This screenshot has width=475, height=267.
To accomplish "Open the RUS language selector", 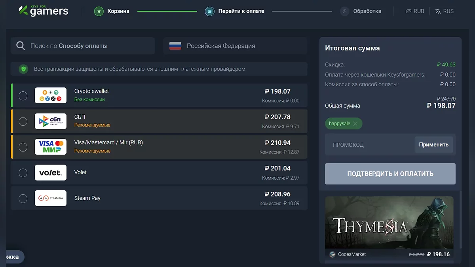I will point(444,11).
